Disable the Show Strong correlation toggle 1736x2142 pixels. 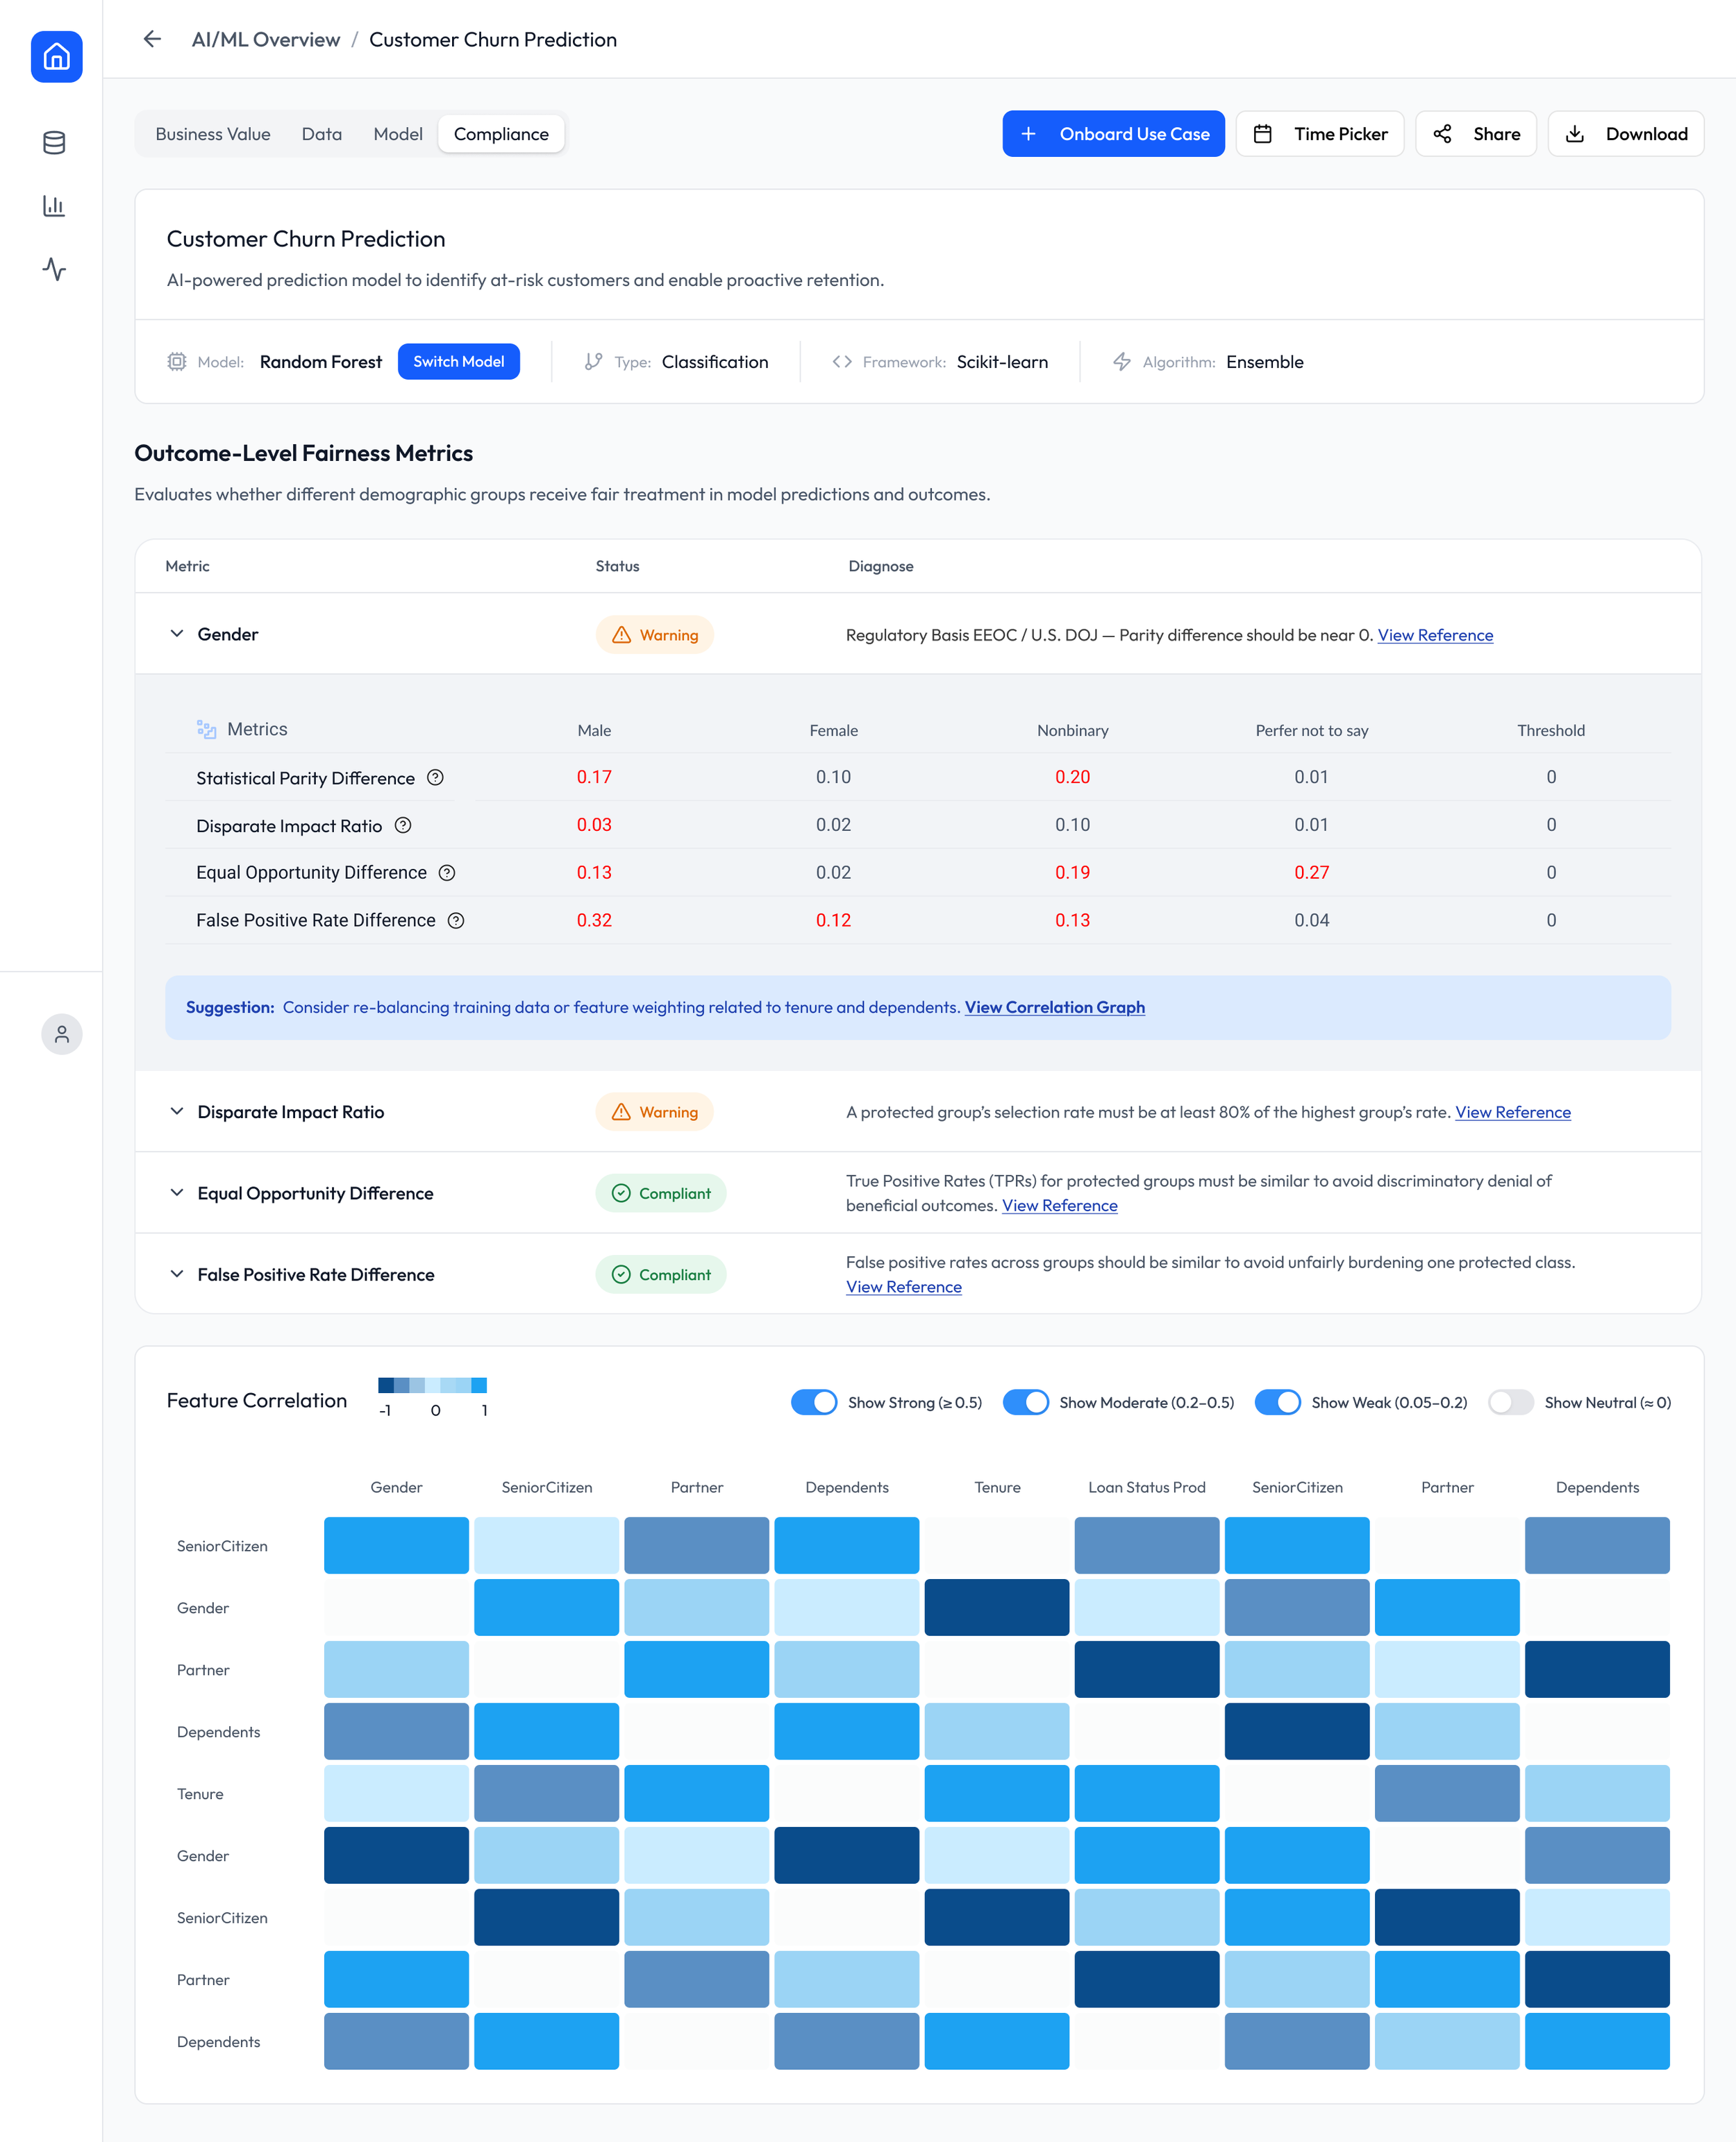point(813,1402)
